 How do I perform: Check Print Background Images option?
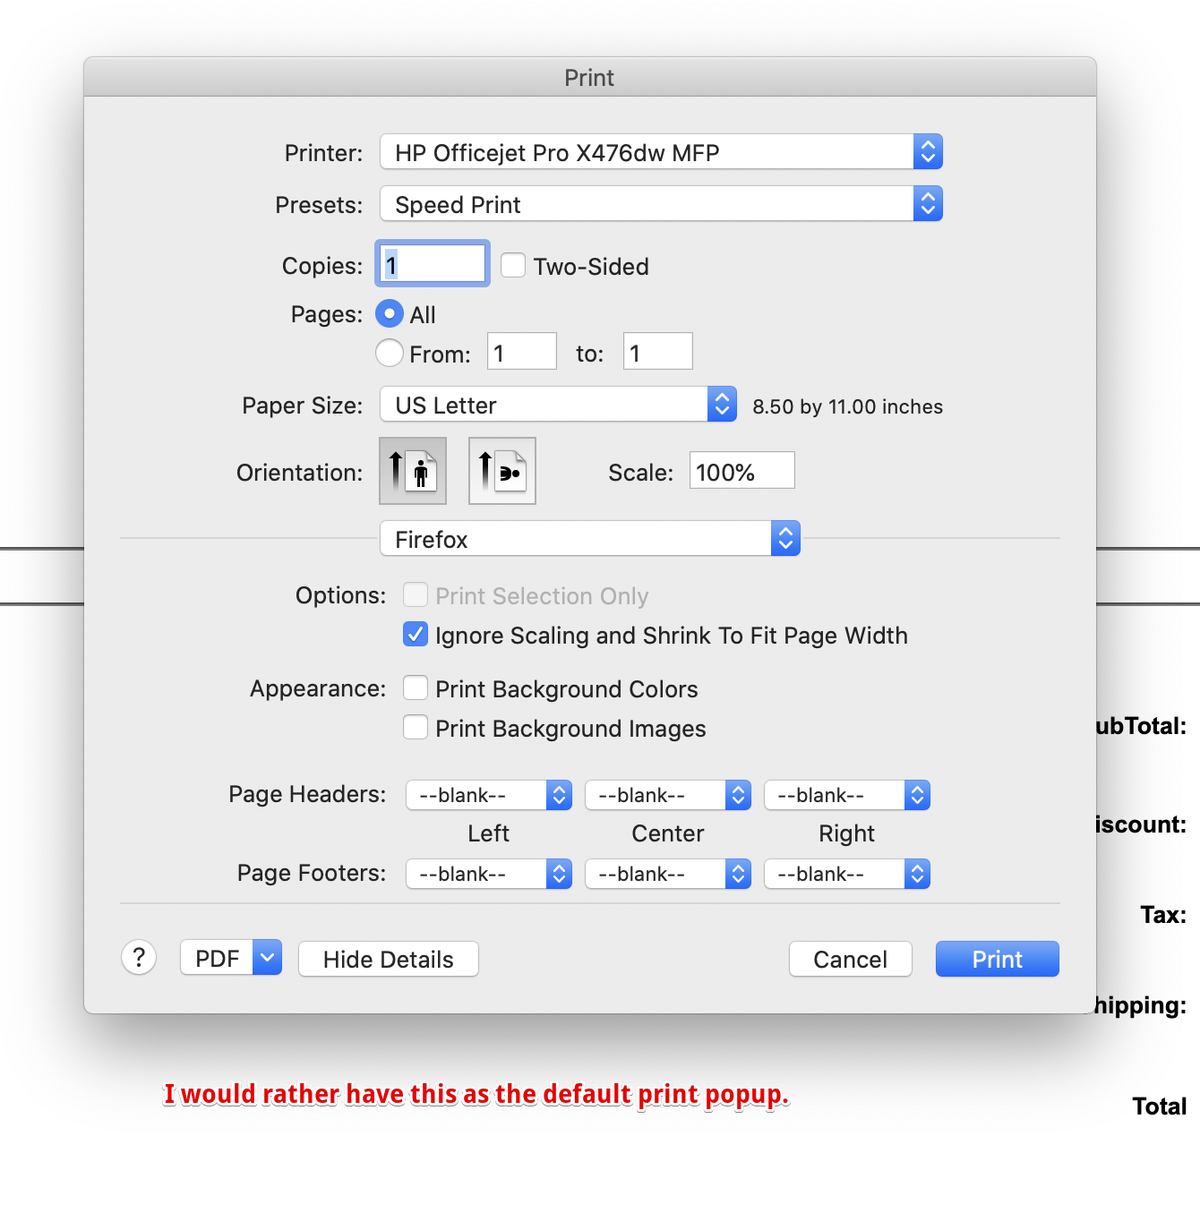click(x=416, y=727)
